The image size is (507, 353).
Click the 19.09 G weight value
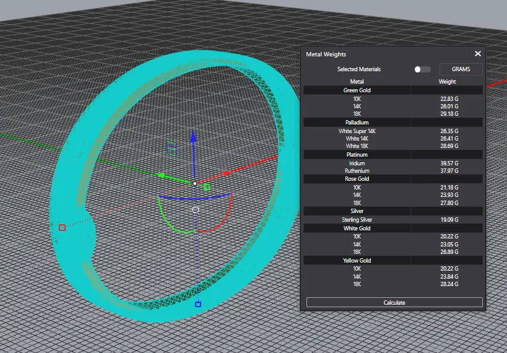pyautogui.click(x=449, y=220)
